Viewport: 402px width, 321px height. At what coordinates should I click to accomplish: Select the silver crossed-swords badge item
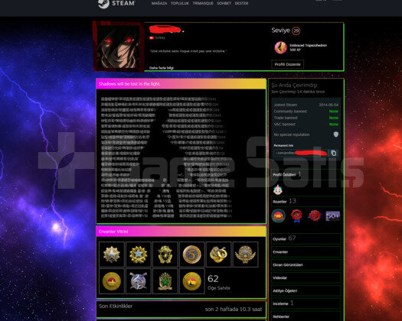[x=139, y=281]
